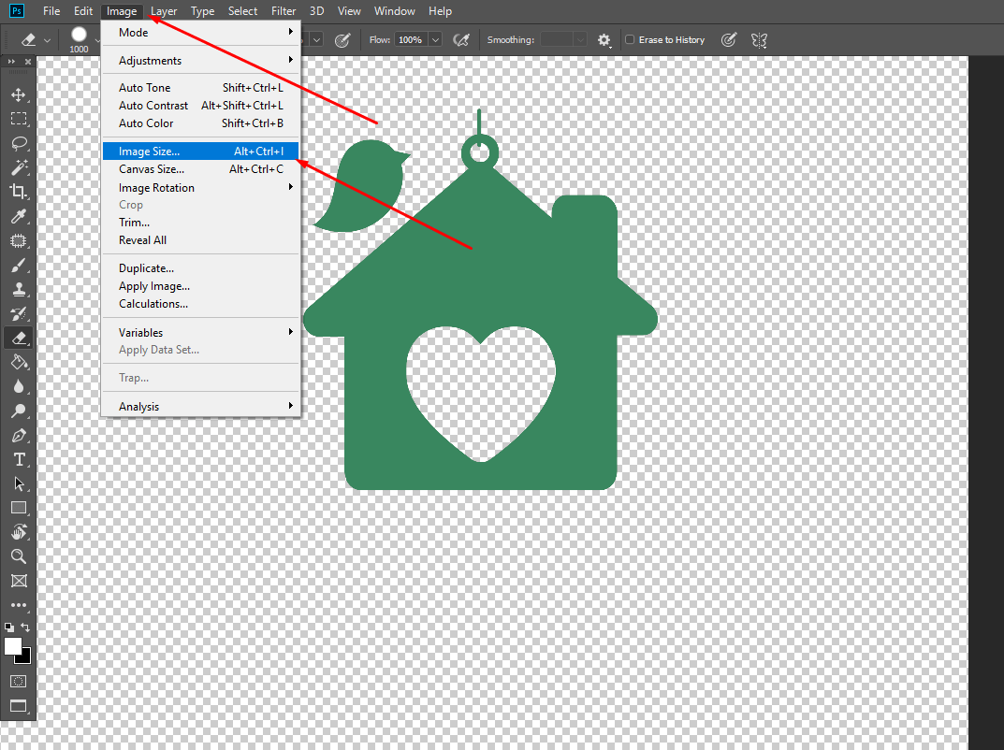Click the foreground color swatch
1004x750 pixels.
[13, 648]
